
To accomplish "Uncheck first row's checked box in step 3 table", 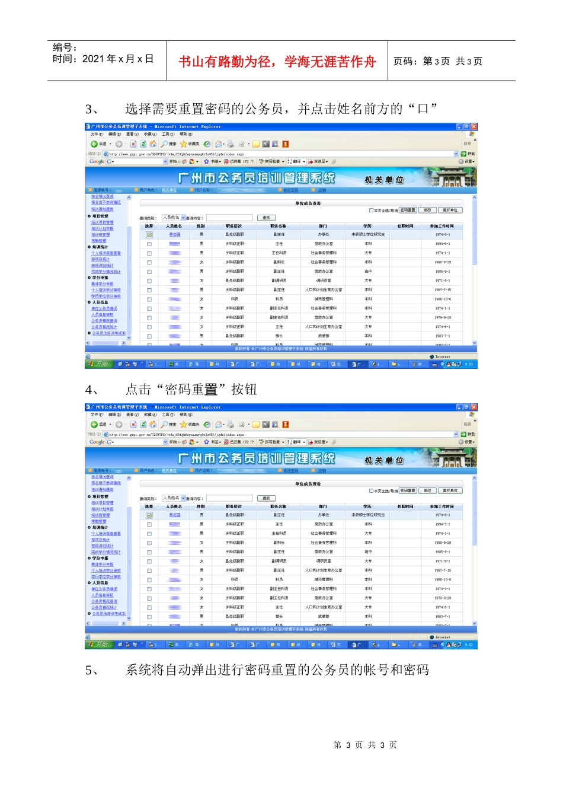I will (149, 235).
